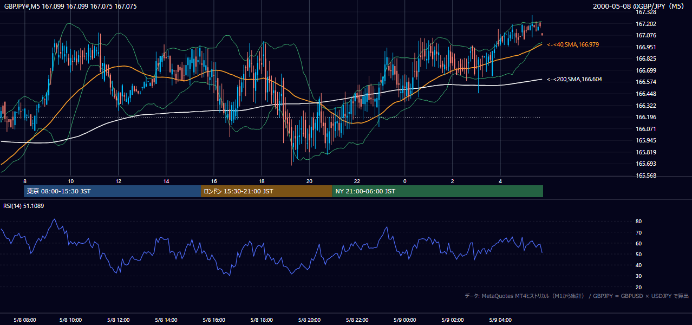Viewport: 692px width, 325px height.
Task: Click RSI scale level 30
Action: 639,276
